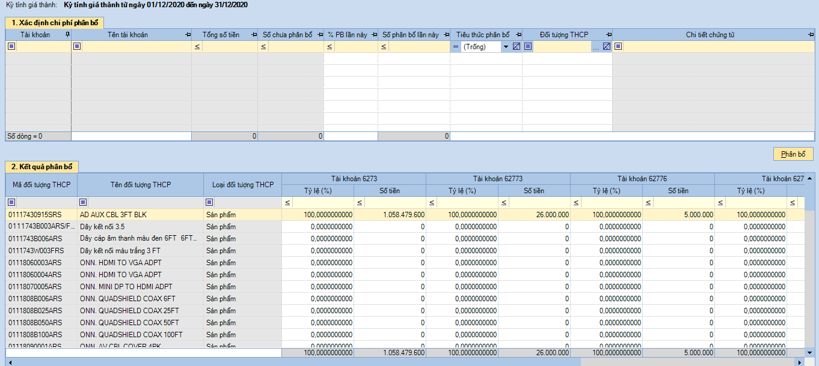
Task: Select Dây kết nối màu trắng 3 FT
Action: click(141, 250)
